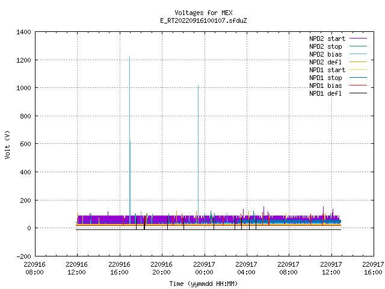Click the 220917 12:00 x-axis label
Image resolution: width=385 pixels, height=289 pixels.
pos(331,269)
